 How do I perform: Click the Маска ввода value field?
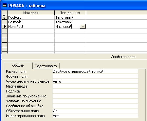pyautogui.click(x=95, y=86)
